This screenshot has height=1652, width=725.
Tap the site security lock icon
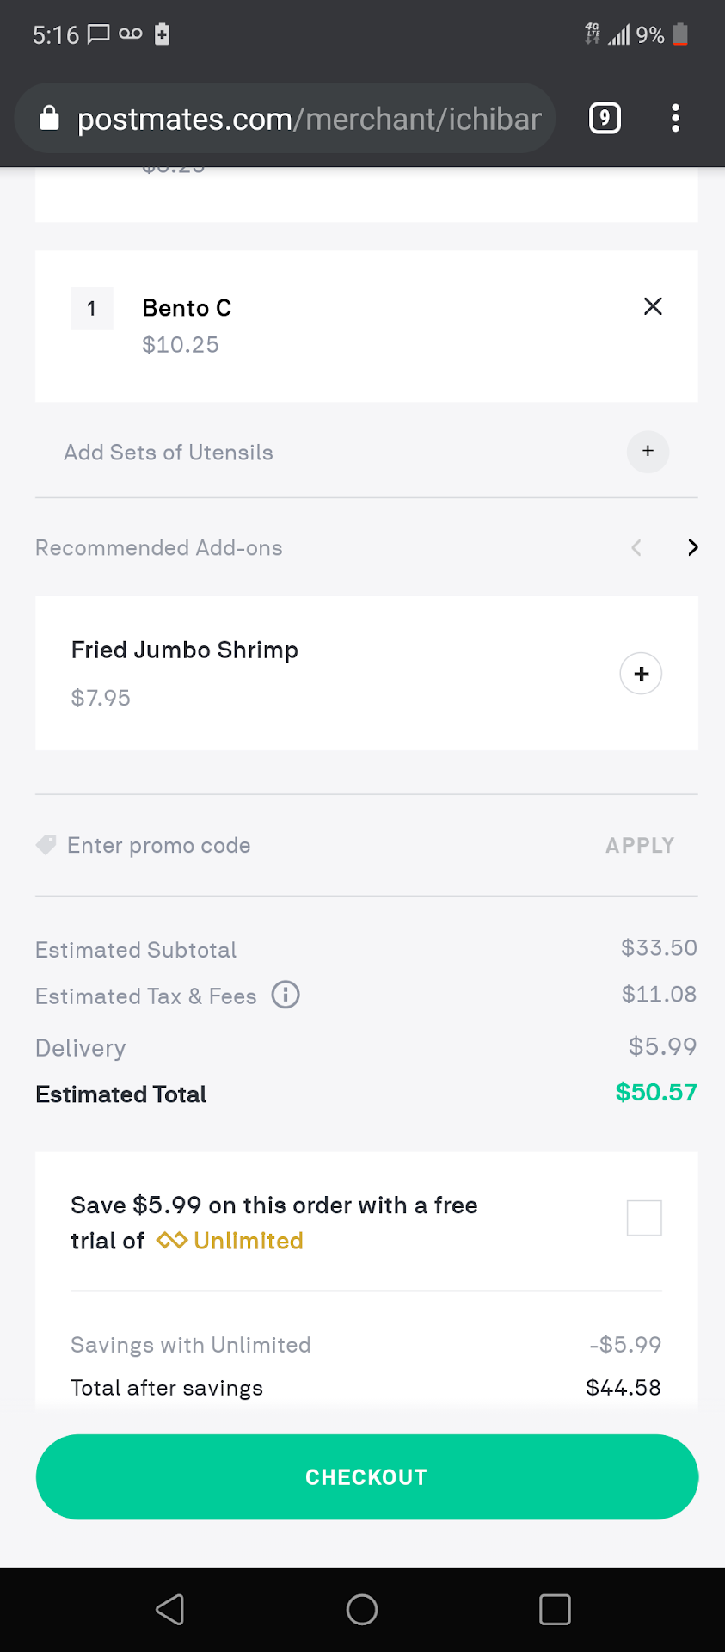tap(50, 118)
